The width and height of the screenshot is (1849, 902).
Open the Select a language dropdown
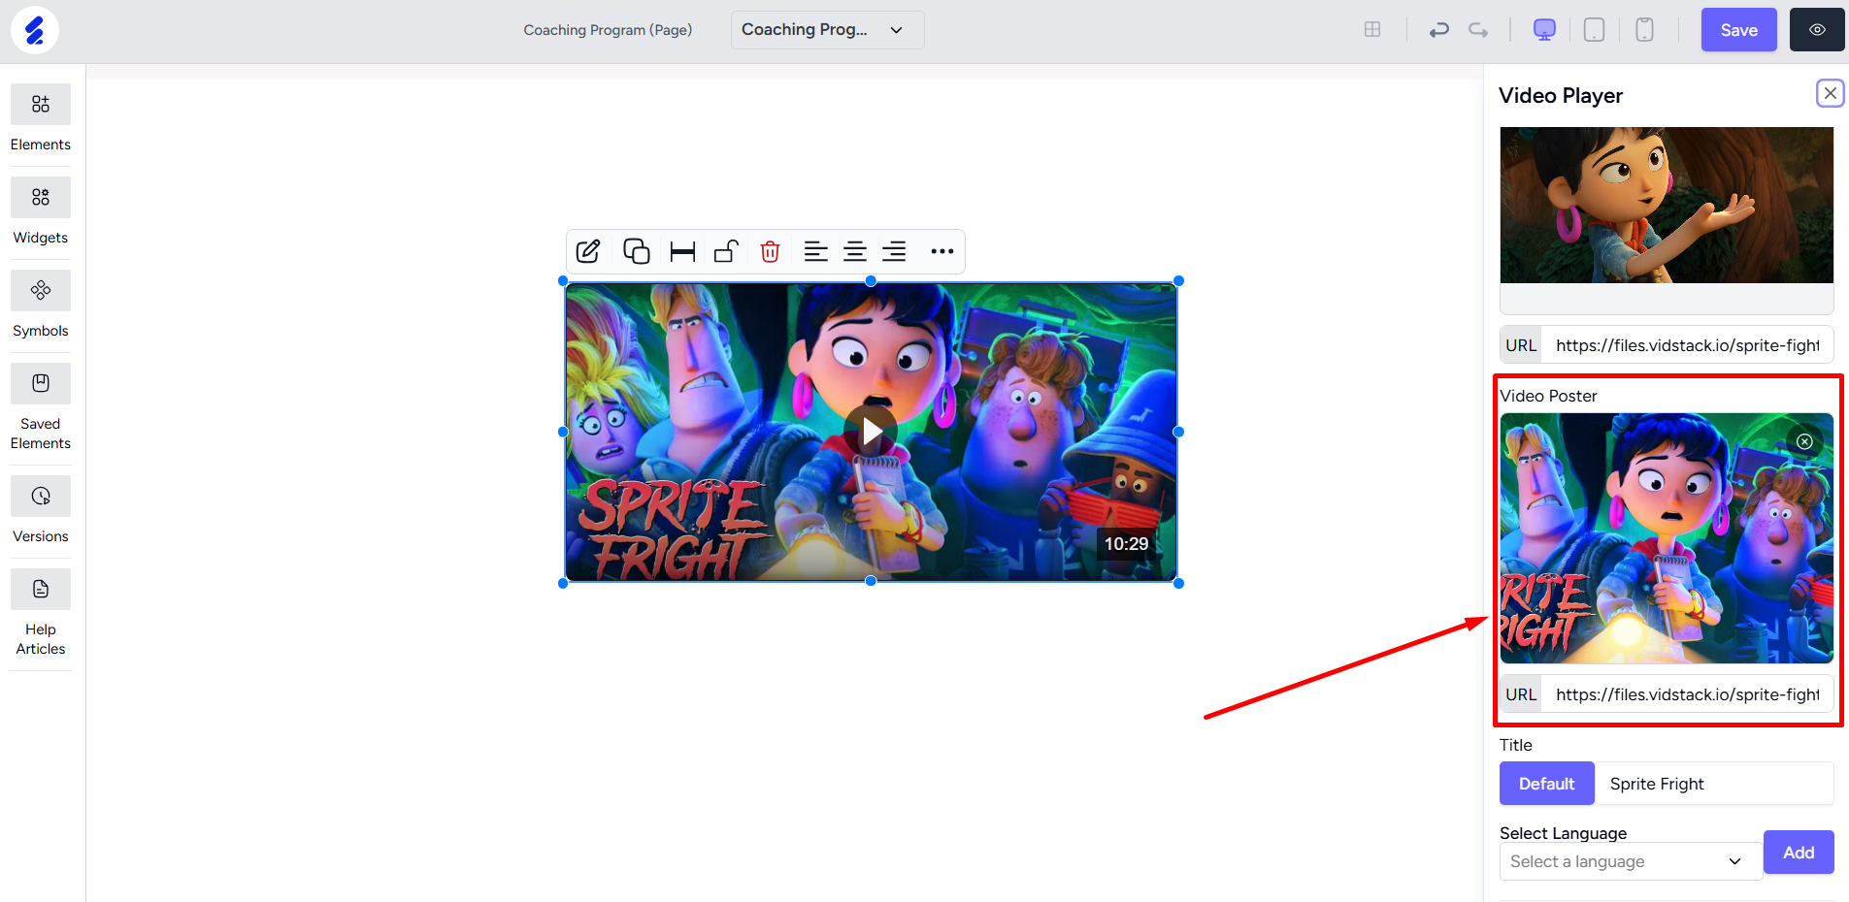tap(1631, 861)
